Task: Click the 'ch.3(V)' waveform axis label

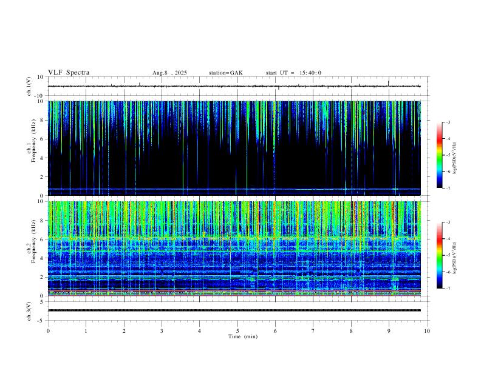Action: pyautogui.click(x=29, y=311)
